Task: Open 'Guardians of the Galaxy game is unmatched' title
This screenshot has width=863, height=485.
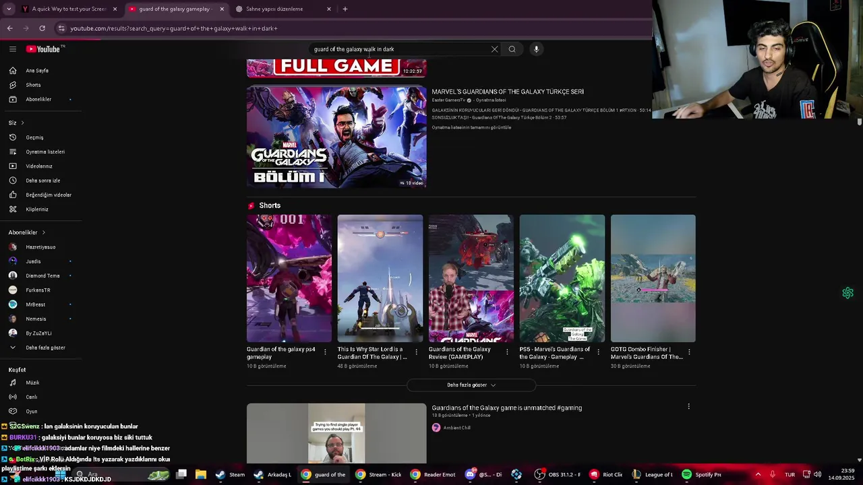Action: [x=506, y=408]
